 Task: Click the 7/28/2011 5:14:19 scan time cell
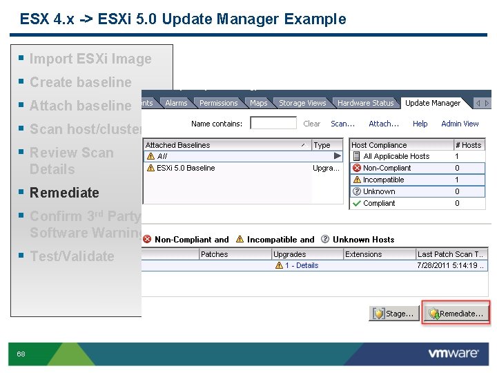450,265
